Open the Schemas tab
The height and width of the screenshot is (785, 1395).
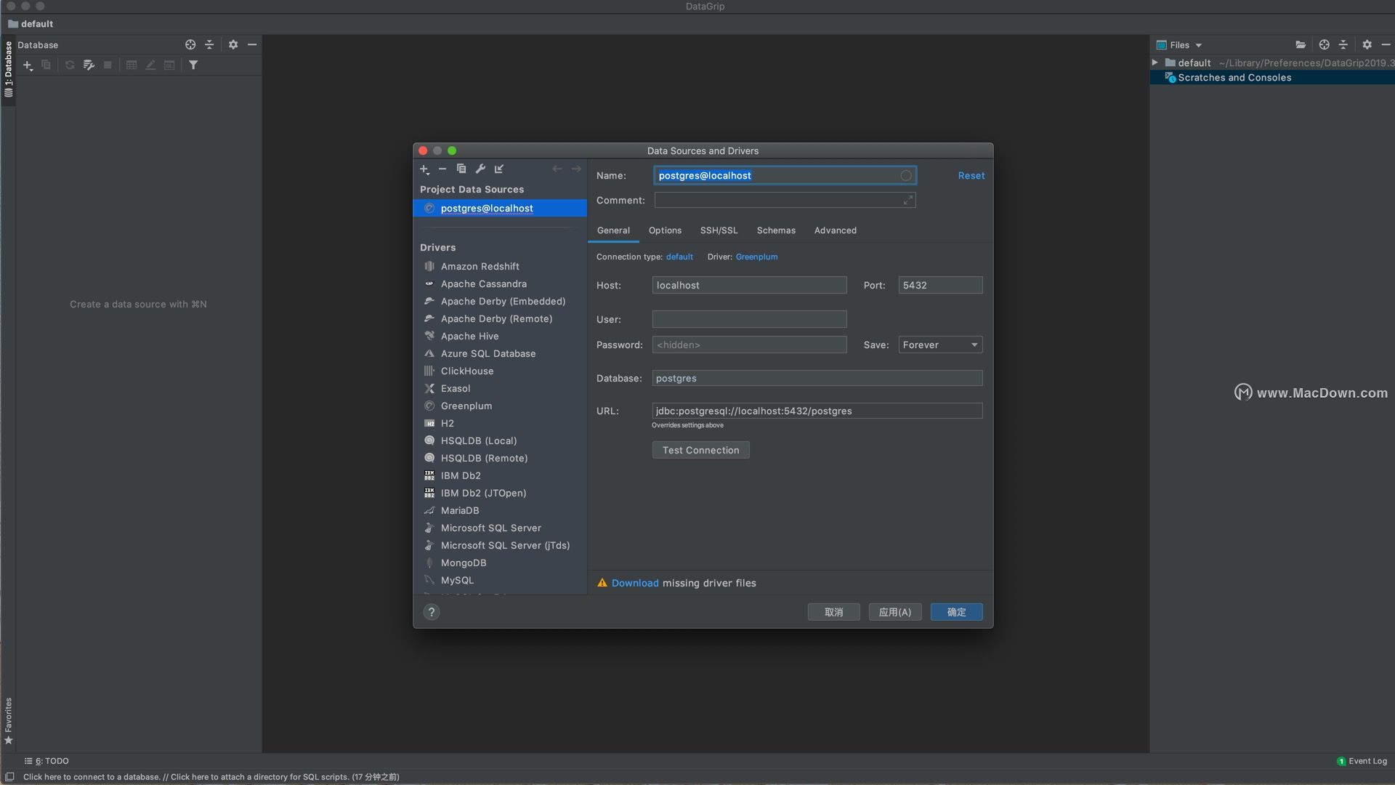pos(776,230)
